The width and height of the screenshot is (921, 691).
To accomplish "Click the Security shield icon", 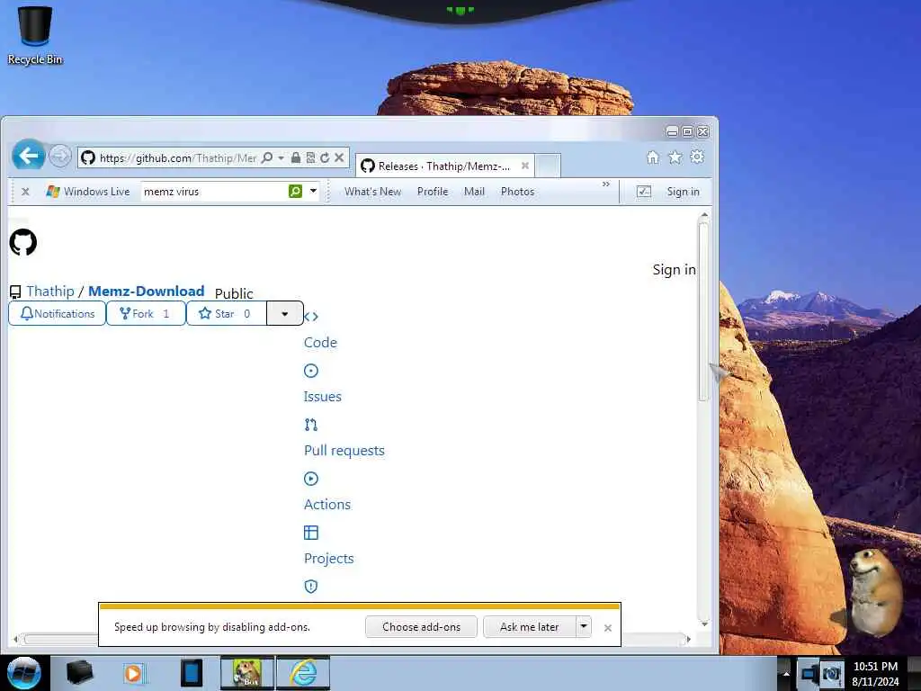I will [x=310, y=587].
